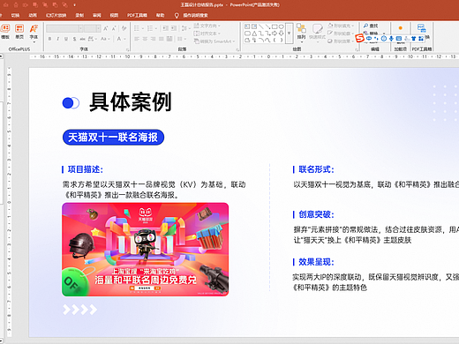Open the Animations (动画) tab

coord(33,15)
